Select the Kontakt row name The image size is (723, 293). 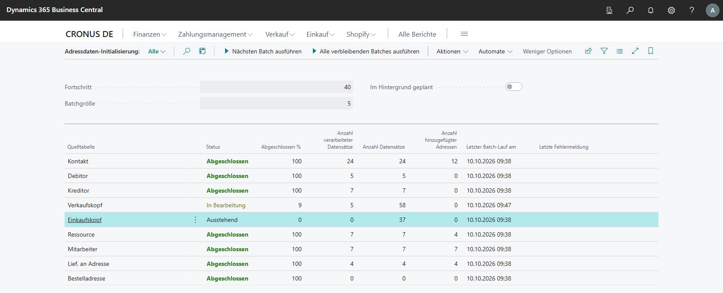pyautogui.click(x=78, y=161)
